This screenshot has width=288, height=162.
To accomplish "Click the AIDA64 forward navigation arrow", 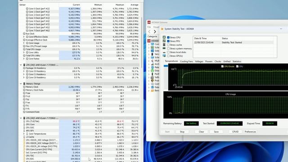I will tap(155, 31).
